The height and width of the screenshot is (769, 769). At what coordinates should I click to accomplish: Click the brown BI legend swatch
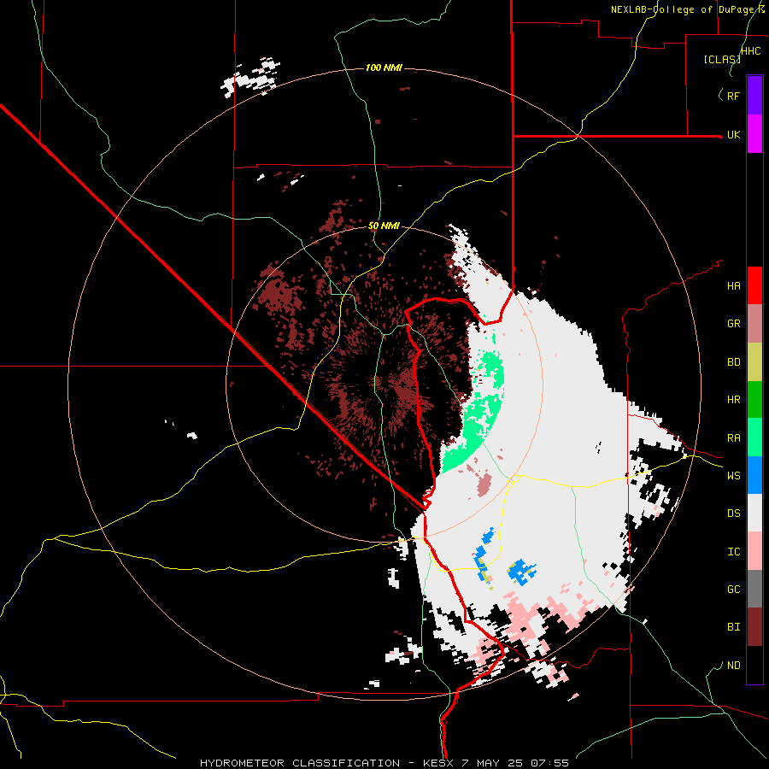tap(754, 627)
